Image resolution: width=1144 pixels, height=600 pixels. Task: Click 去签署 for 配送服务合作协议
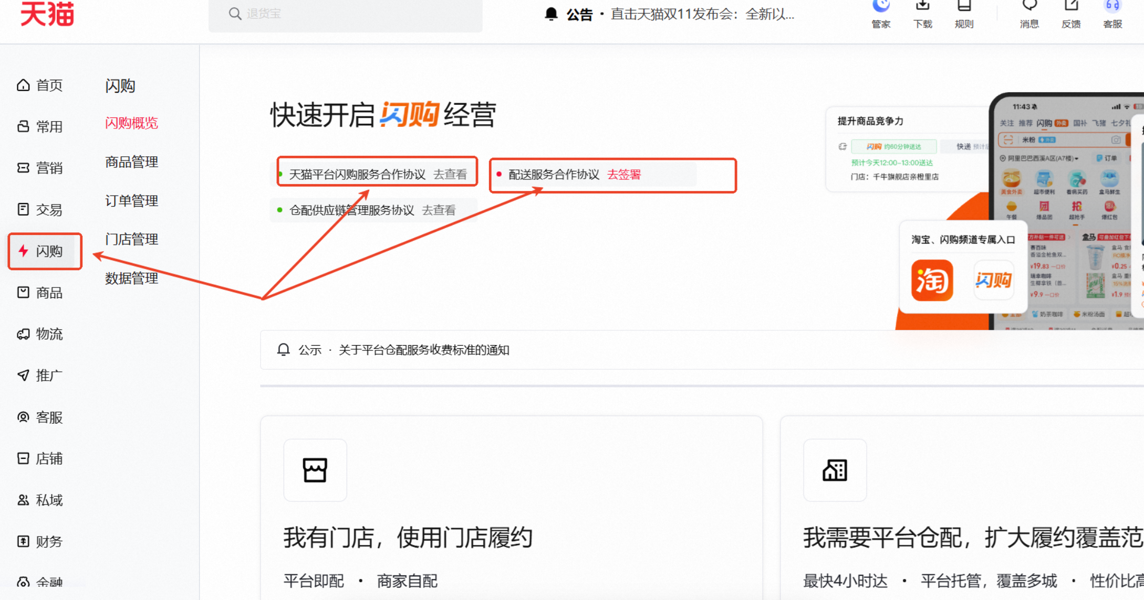click(x=624, y=175)
